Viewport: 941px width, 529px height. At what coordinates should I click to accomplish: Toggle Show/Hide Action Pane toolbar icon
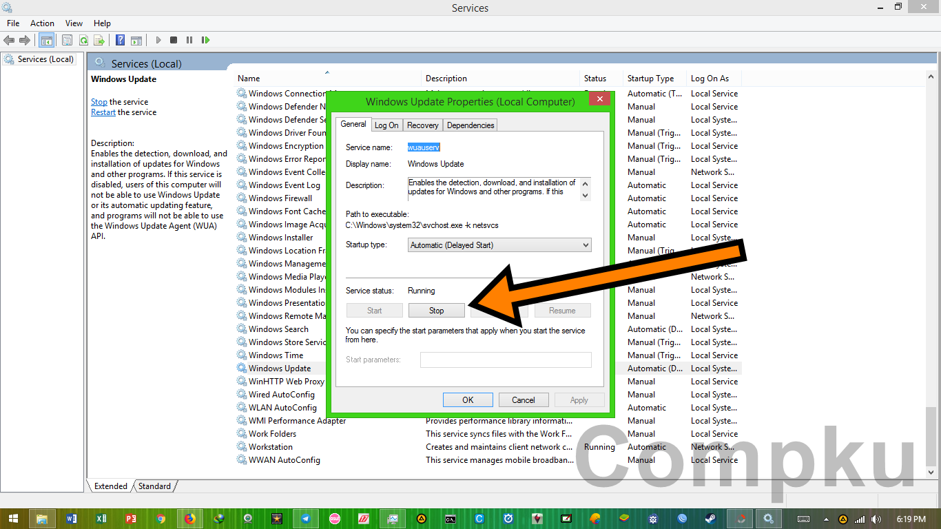tap(136, 40)
